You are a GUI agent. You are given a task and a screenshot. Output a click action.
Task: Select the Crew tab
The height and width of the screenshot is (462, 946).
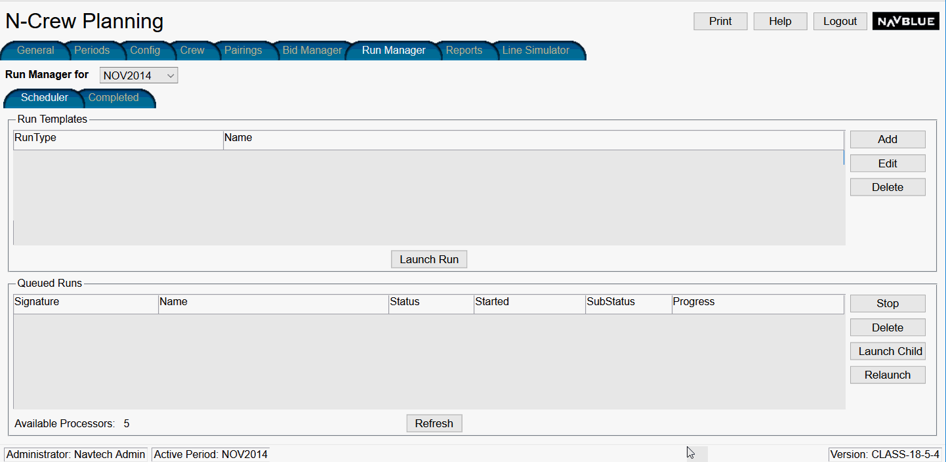(x=192, y=51)
